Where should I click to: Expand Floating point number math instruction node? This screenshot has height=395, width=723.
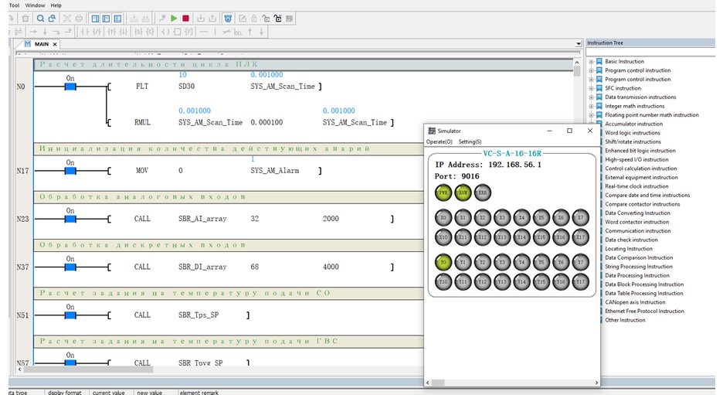pyautogui.click(x=591, y=115)
